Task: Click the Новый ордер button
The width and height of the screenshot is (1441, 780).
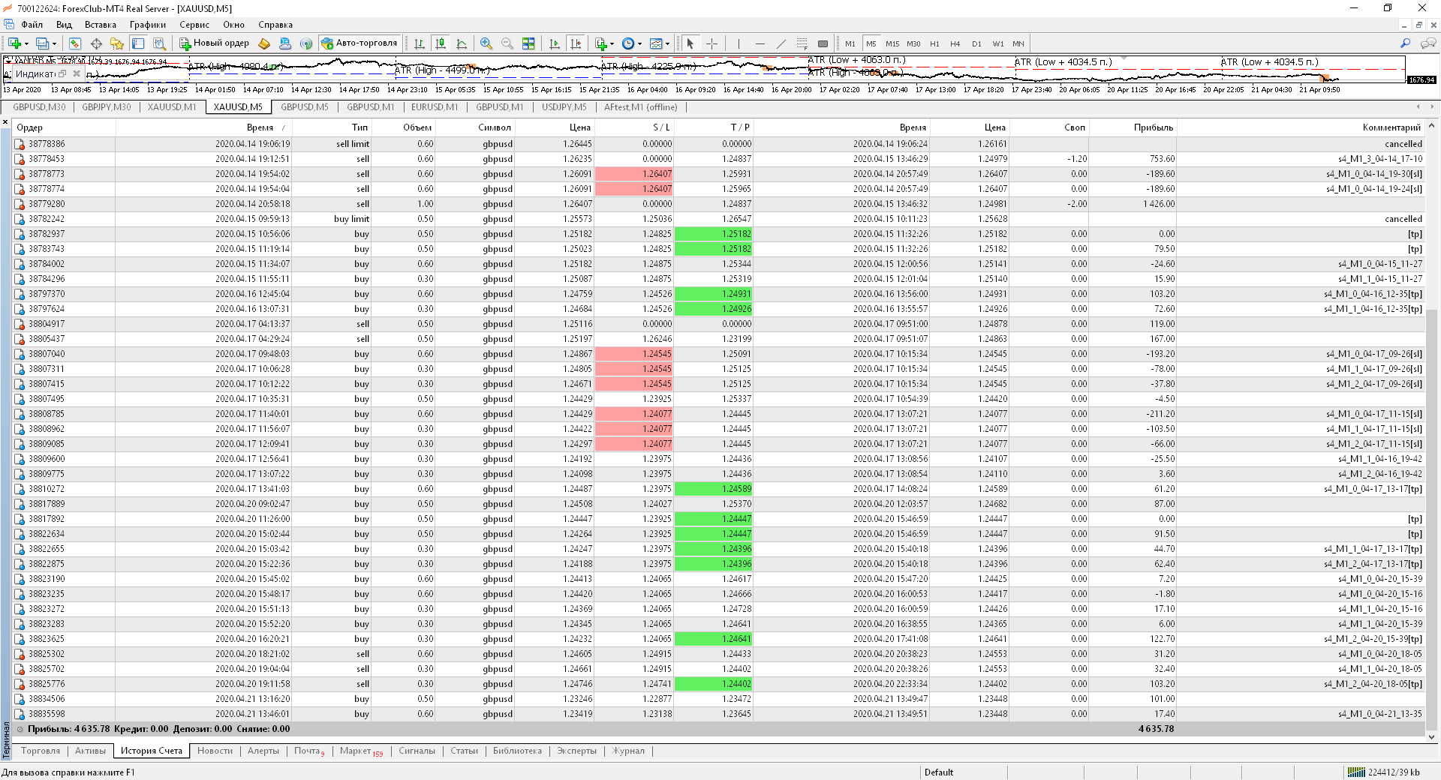Action: [214, 43]
